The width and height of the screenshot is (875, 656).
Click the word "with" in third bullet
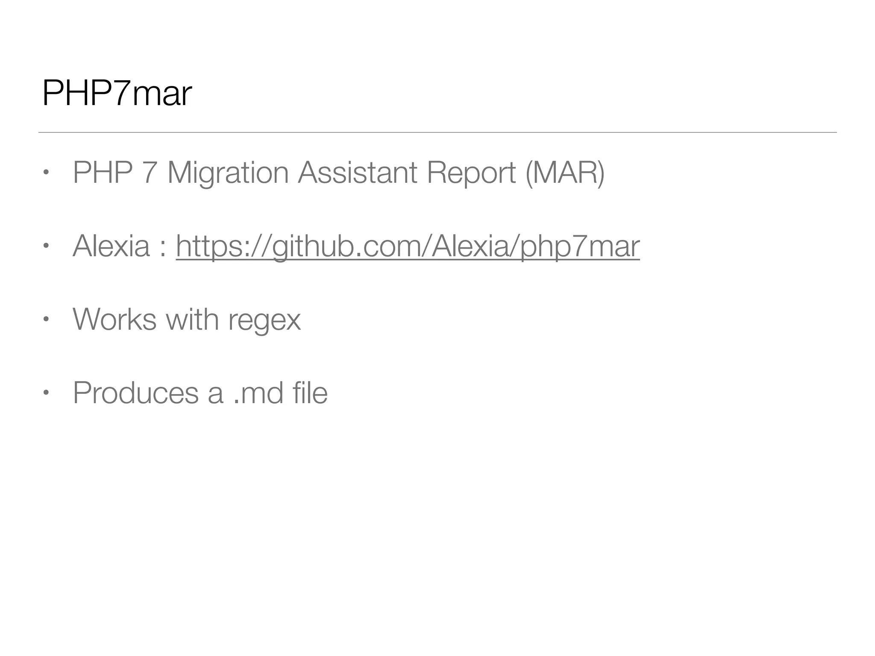coord(192,319)
